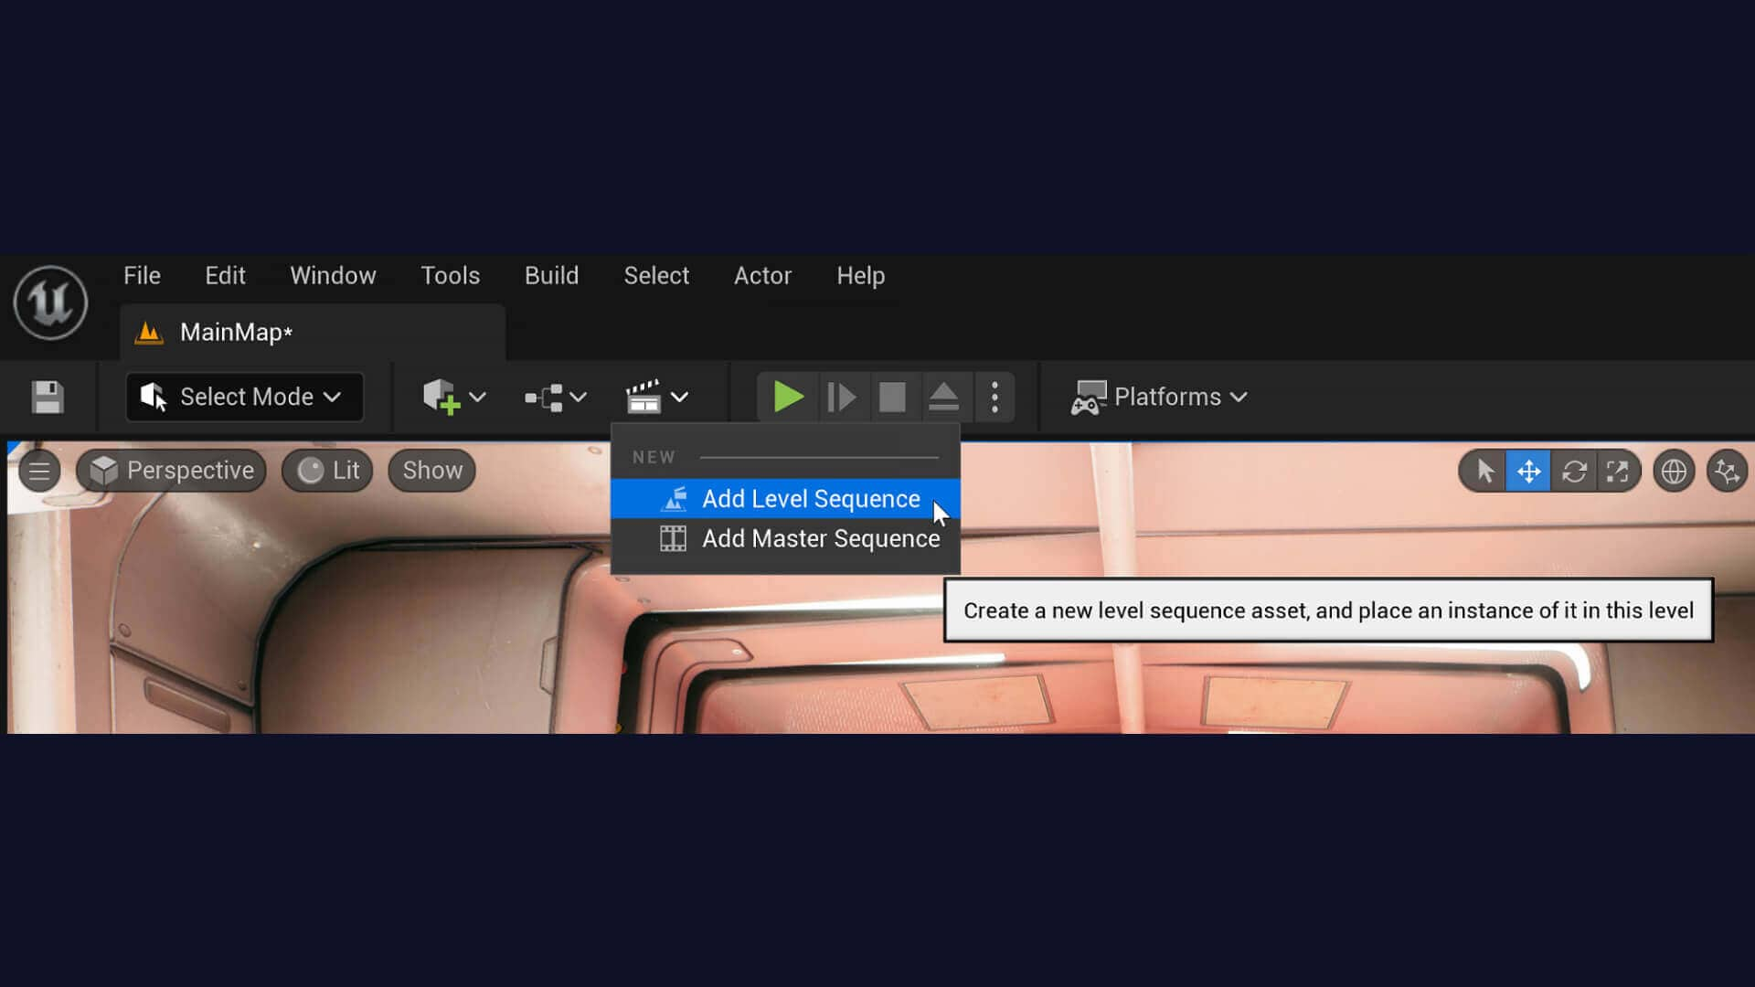The width and height of the screenshot is (1755, 987).
Task: Open the Tools menu
Action: click(450, 275)
